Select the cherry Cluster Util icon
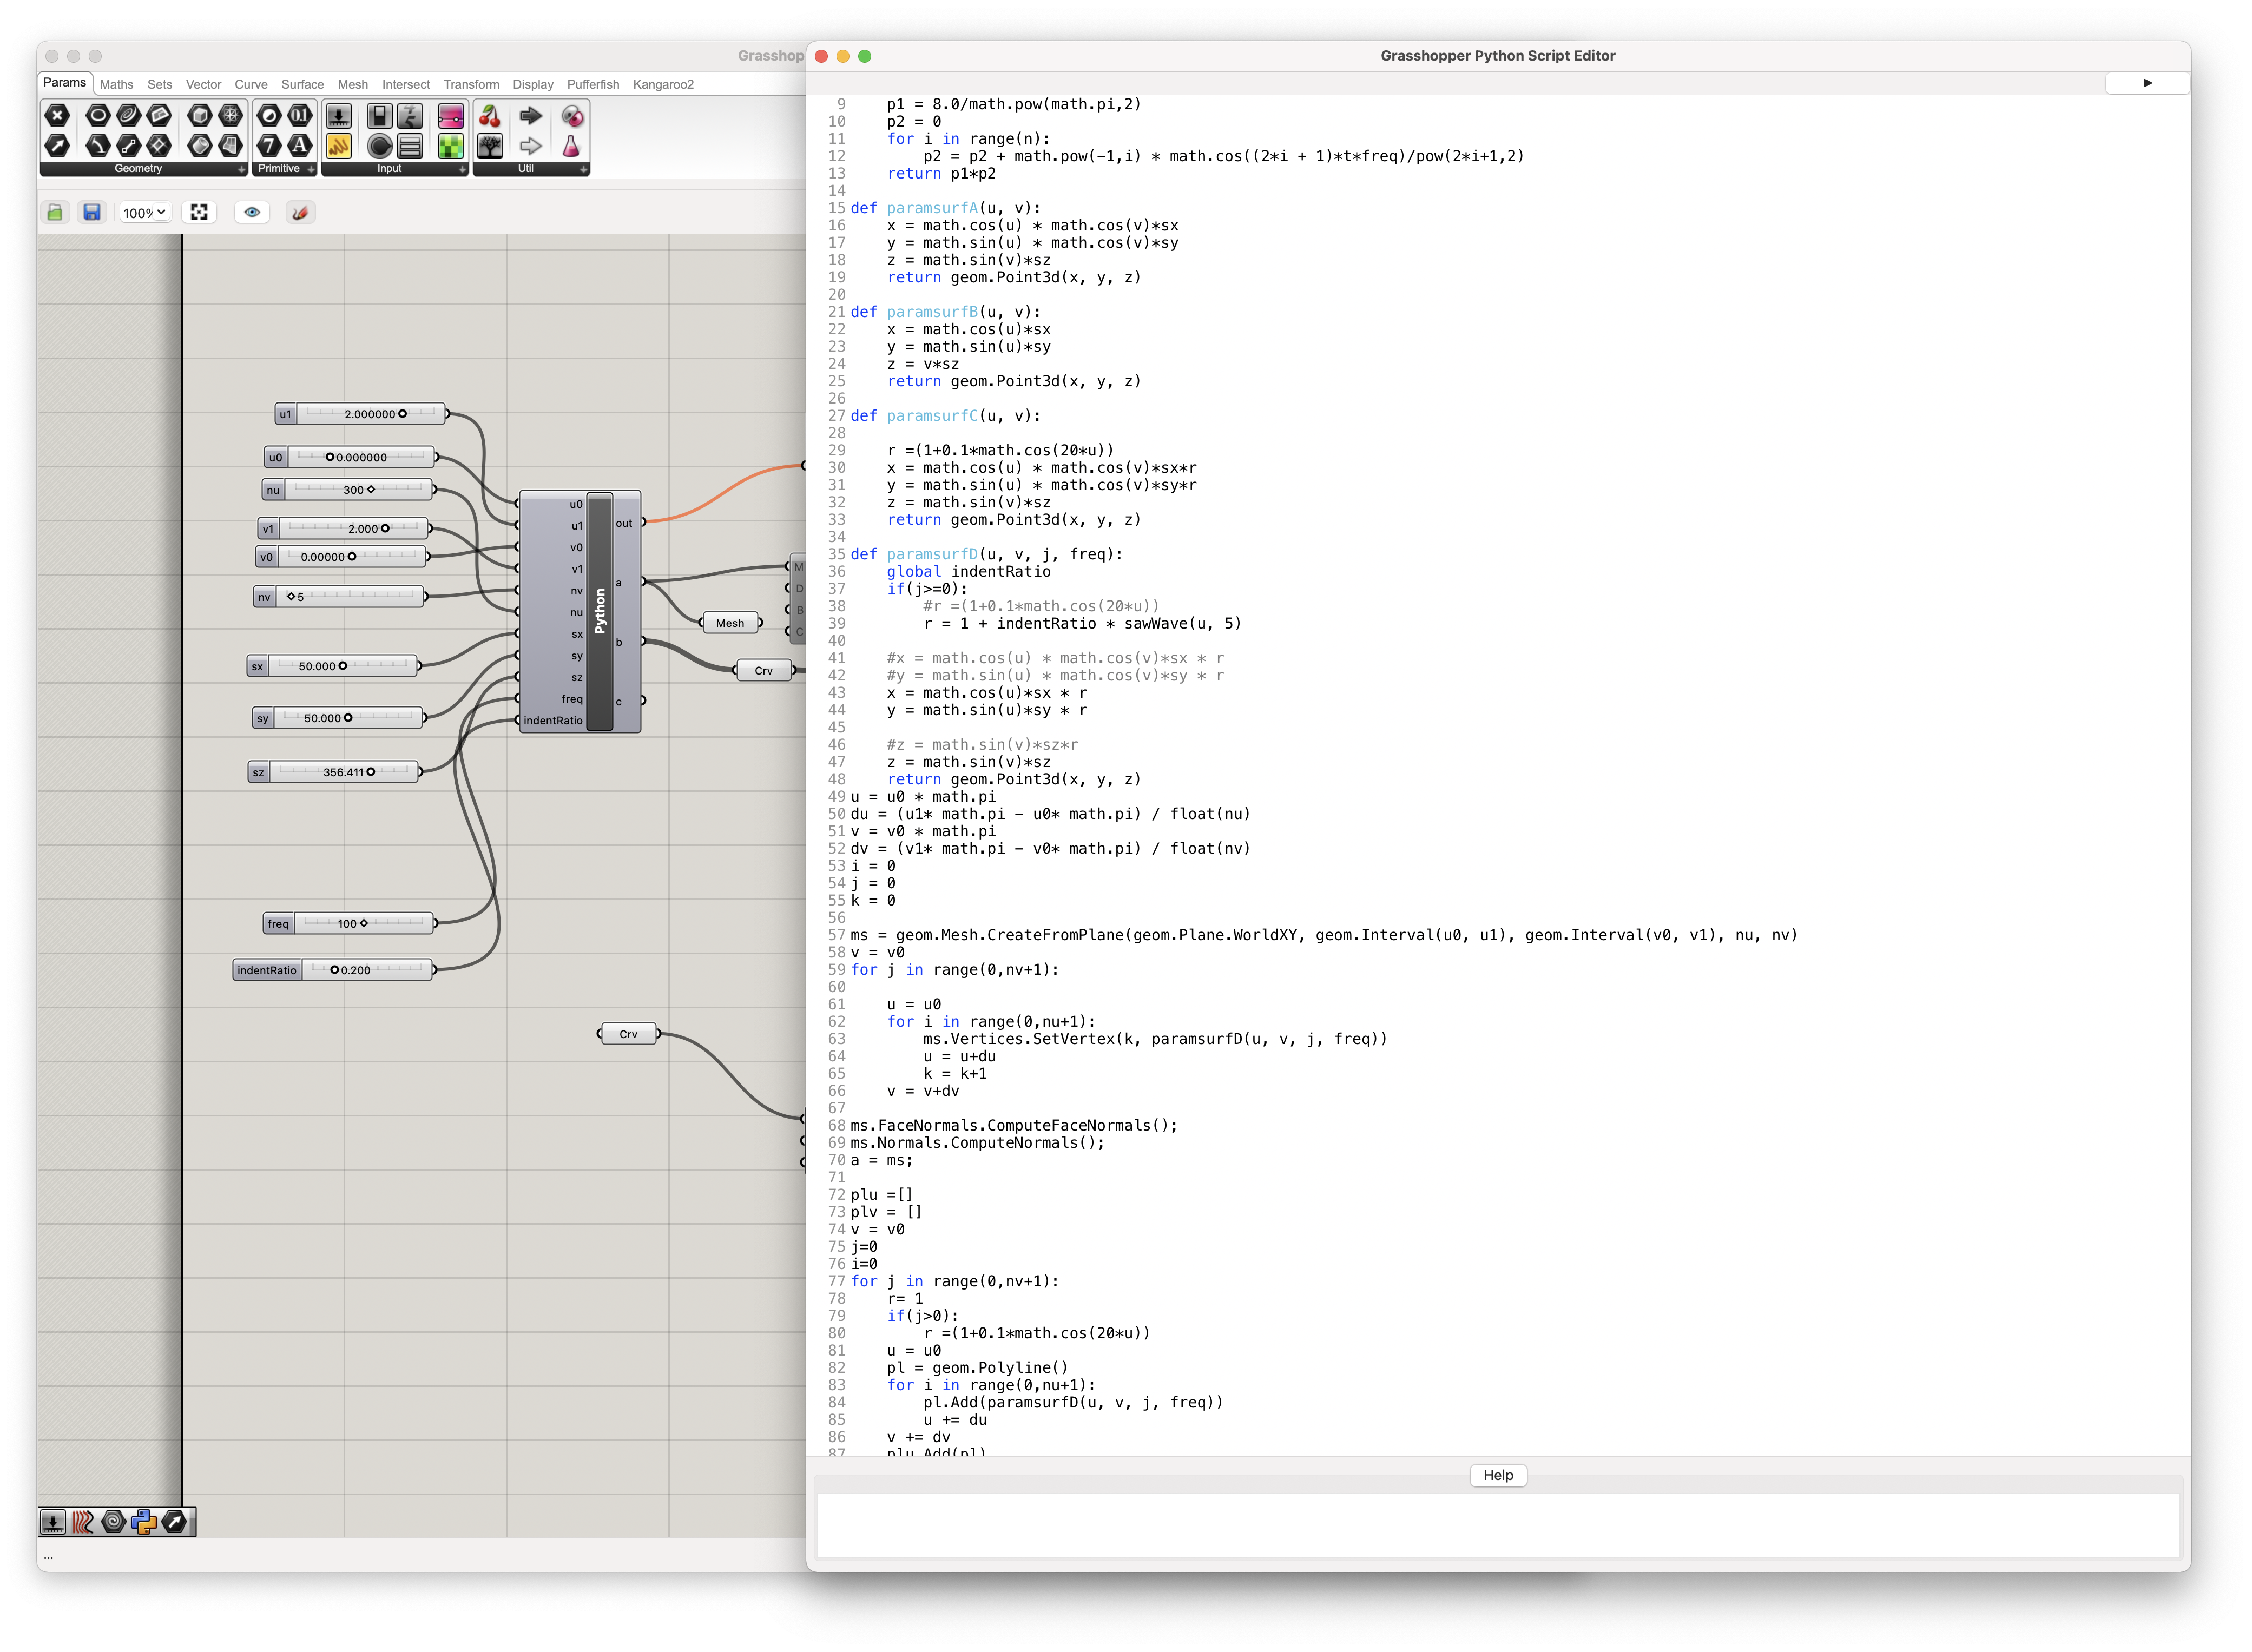The height and width of the screenshot is (1652, 2252). (490, 116)
